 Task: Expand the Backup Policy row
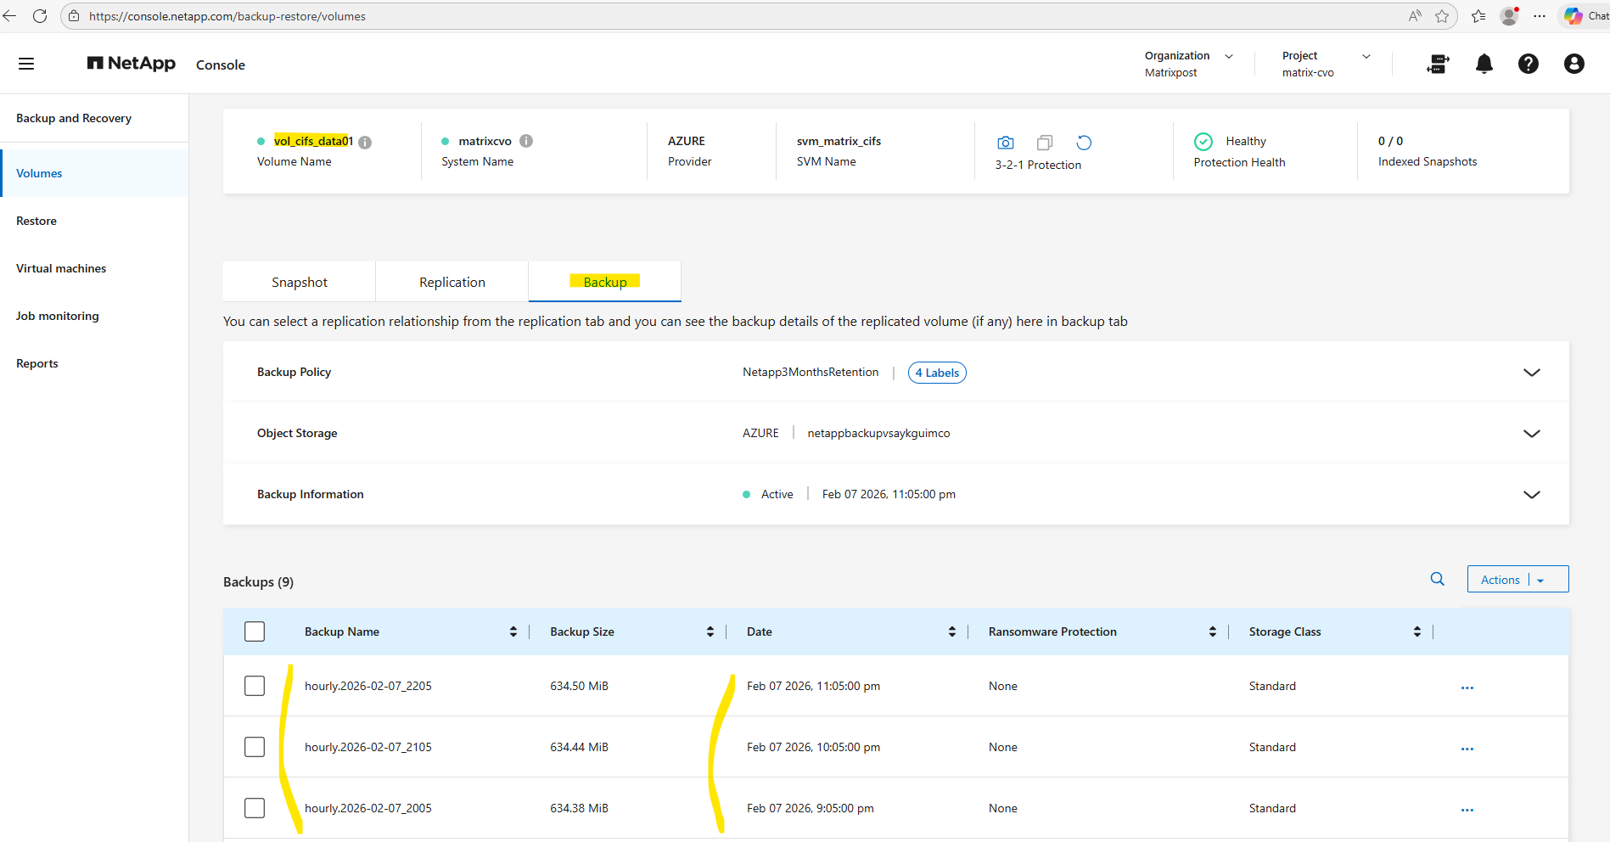point(1531,373)
